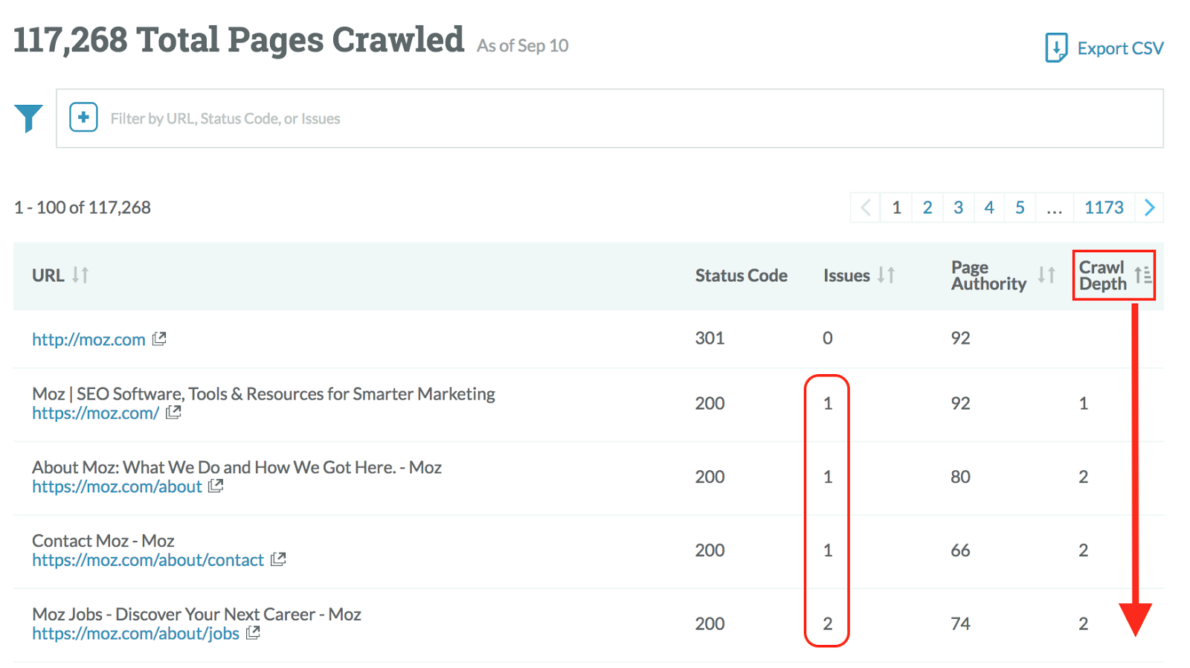Open the https://moz.com/about link
Screen dimensions: 1190x668
pyautogui.click(x=117, y=486)
